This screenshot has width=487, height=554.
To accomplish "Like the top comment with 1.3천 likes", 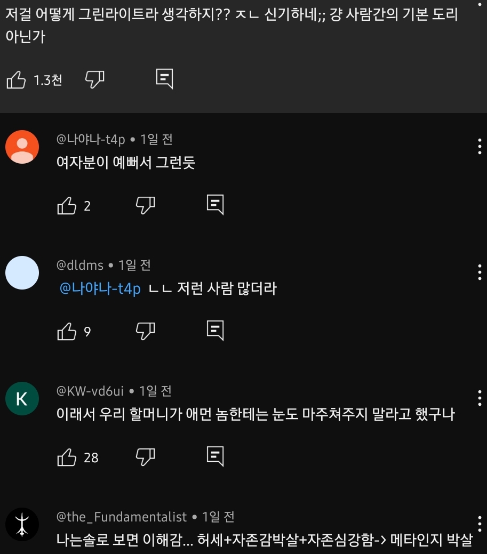I will pyautogui.click(x=16, y=80).
